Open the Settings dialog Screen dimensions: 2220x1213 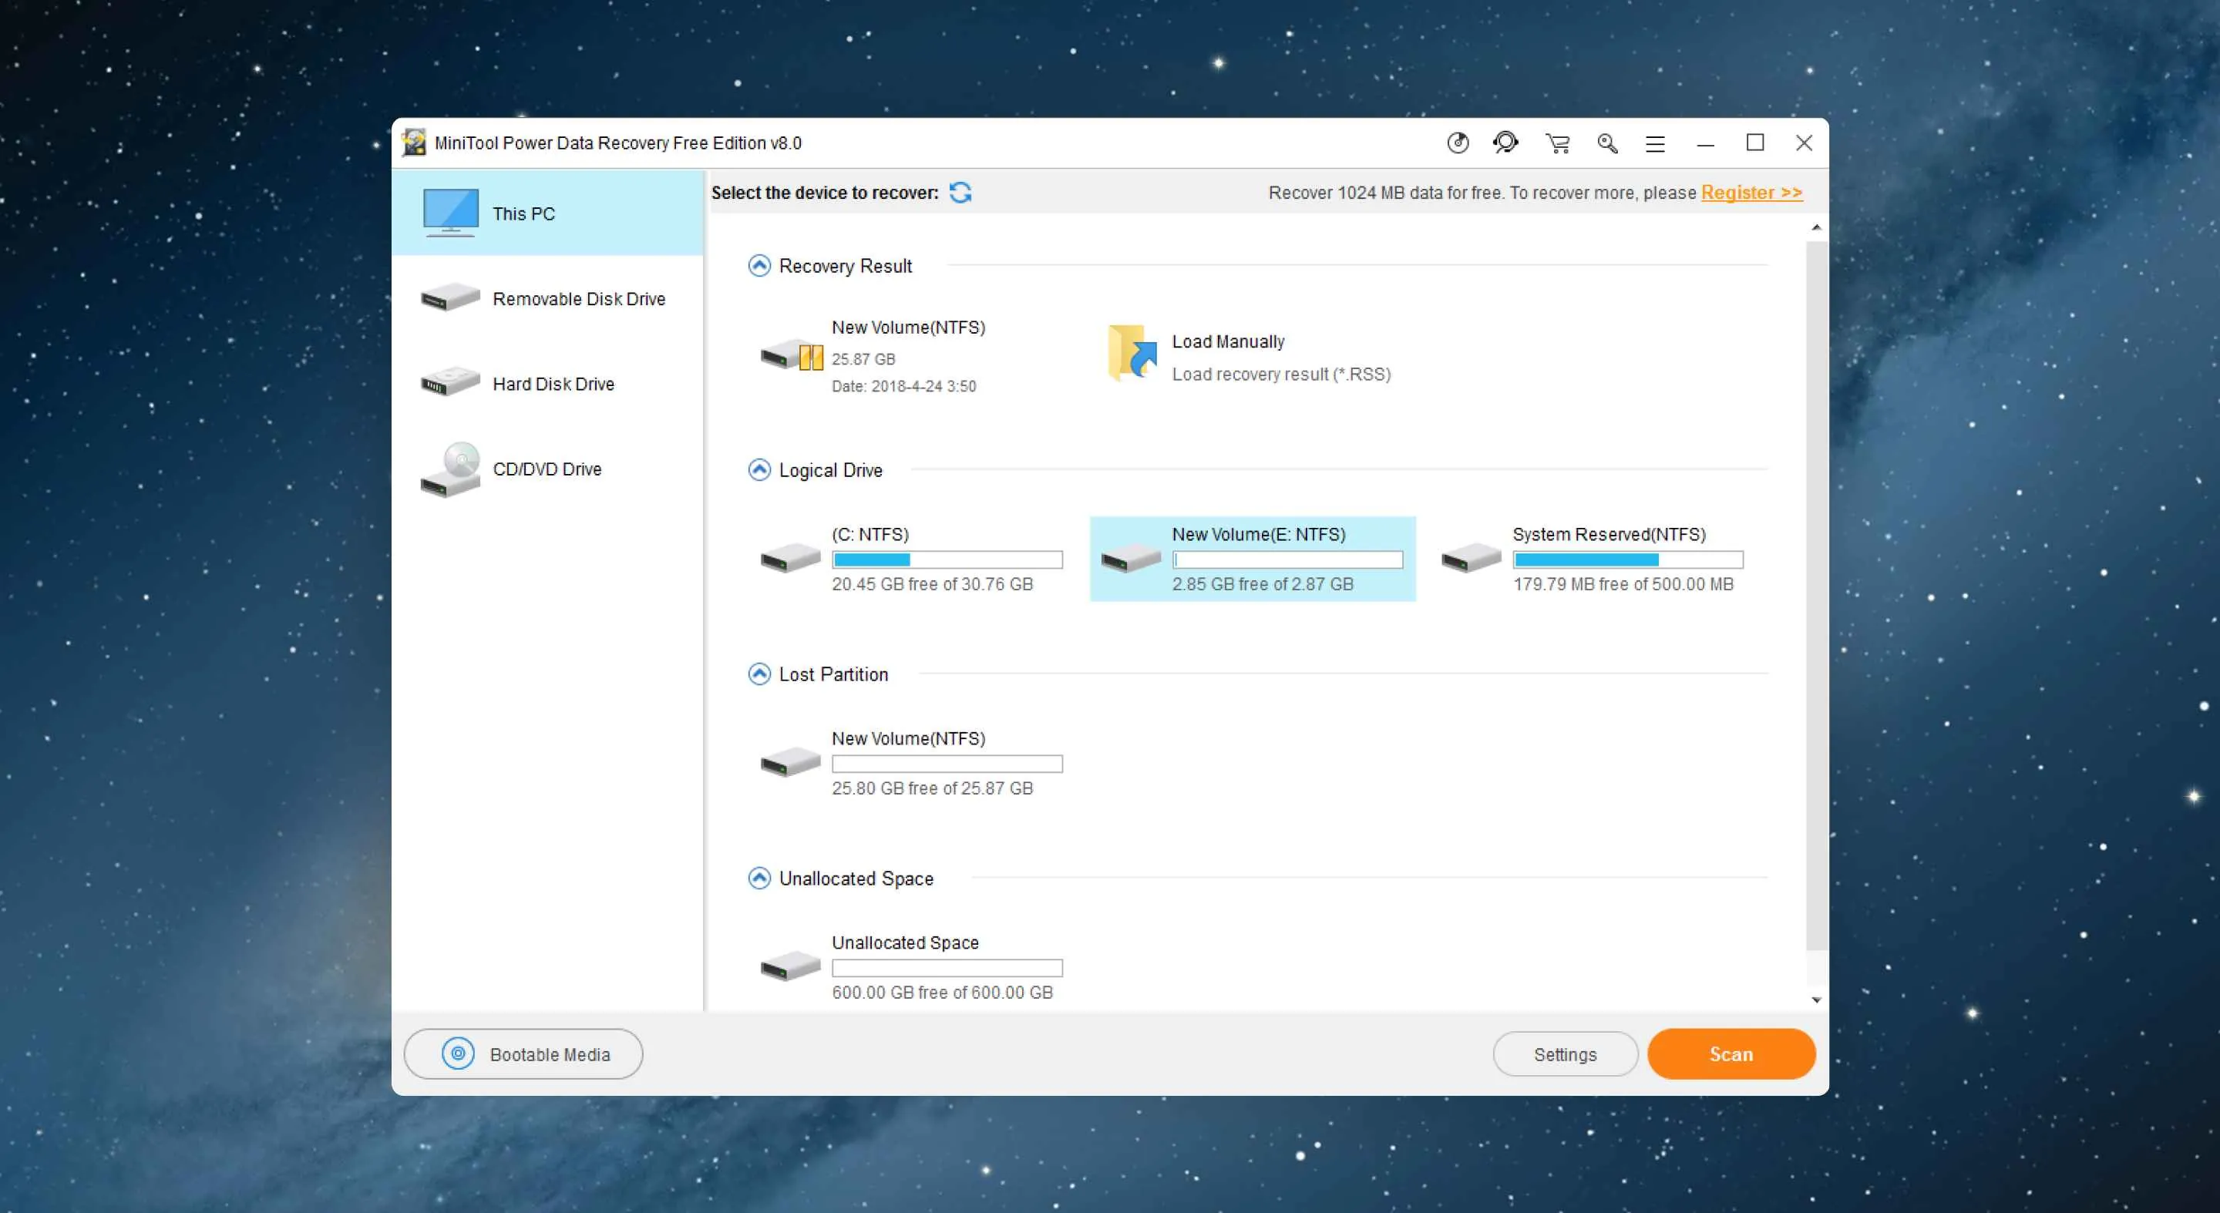[1564, 1053]
